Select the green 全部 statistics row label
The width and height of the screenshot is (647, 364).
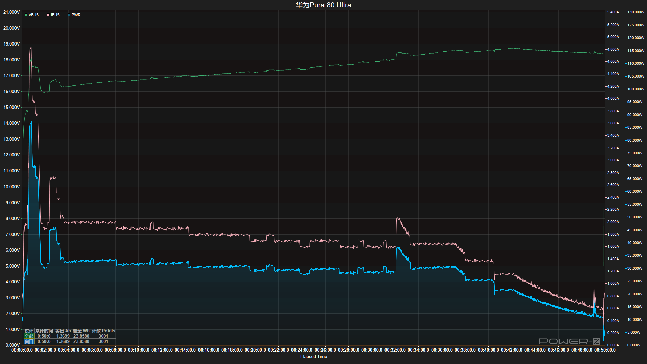tap(29, 336)
